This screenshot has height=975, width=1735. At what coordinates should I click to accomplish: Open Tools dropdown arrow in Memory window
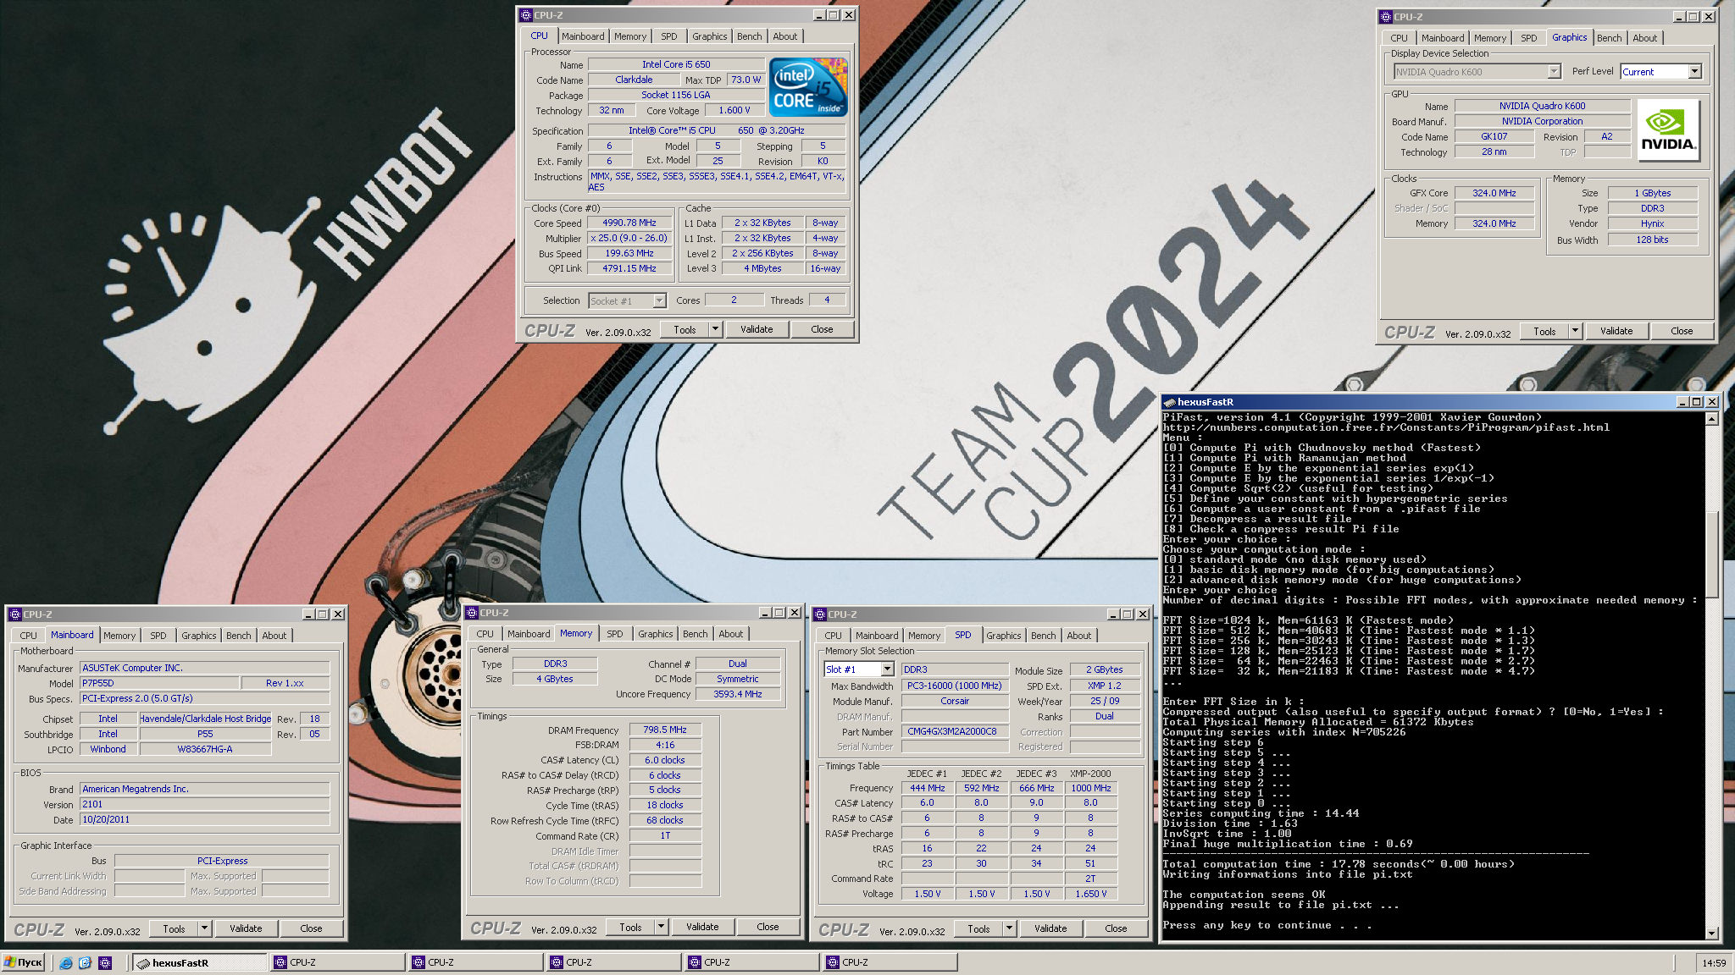[662, 927]
